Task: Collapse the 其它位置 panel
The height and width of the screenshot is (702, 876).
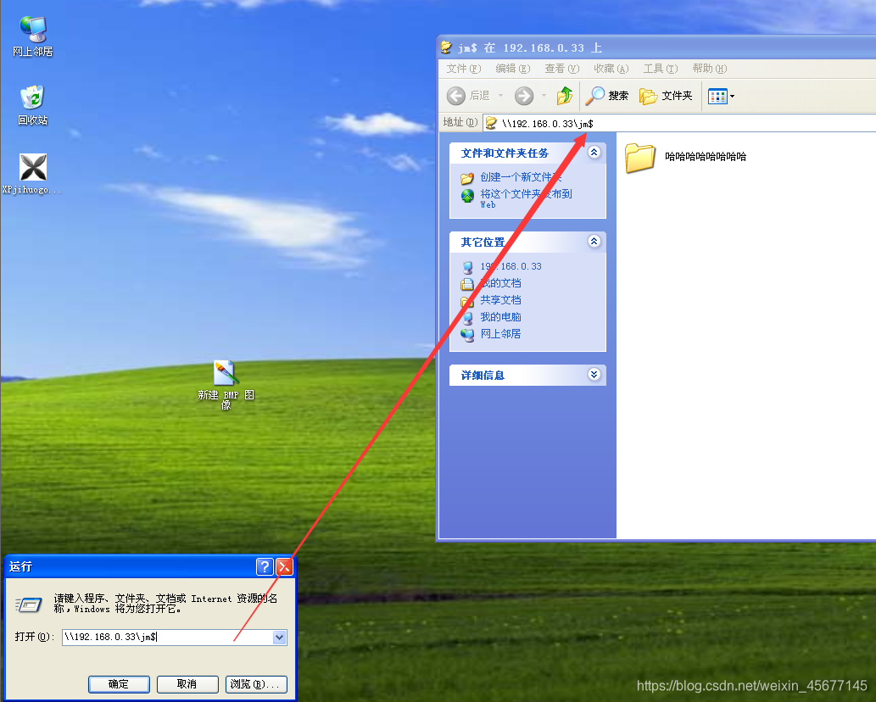Action: point(594,242)
